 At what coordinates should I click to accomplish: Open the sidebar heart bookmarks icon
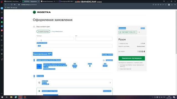click(2, 46)
